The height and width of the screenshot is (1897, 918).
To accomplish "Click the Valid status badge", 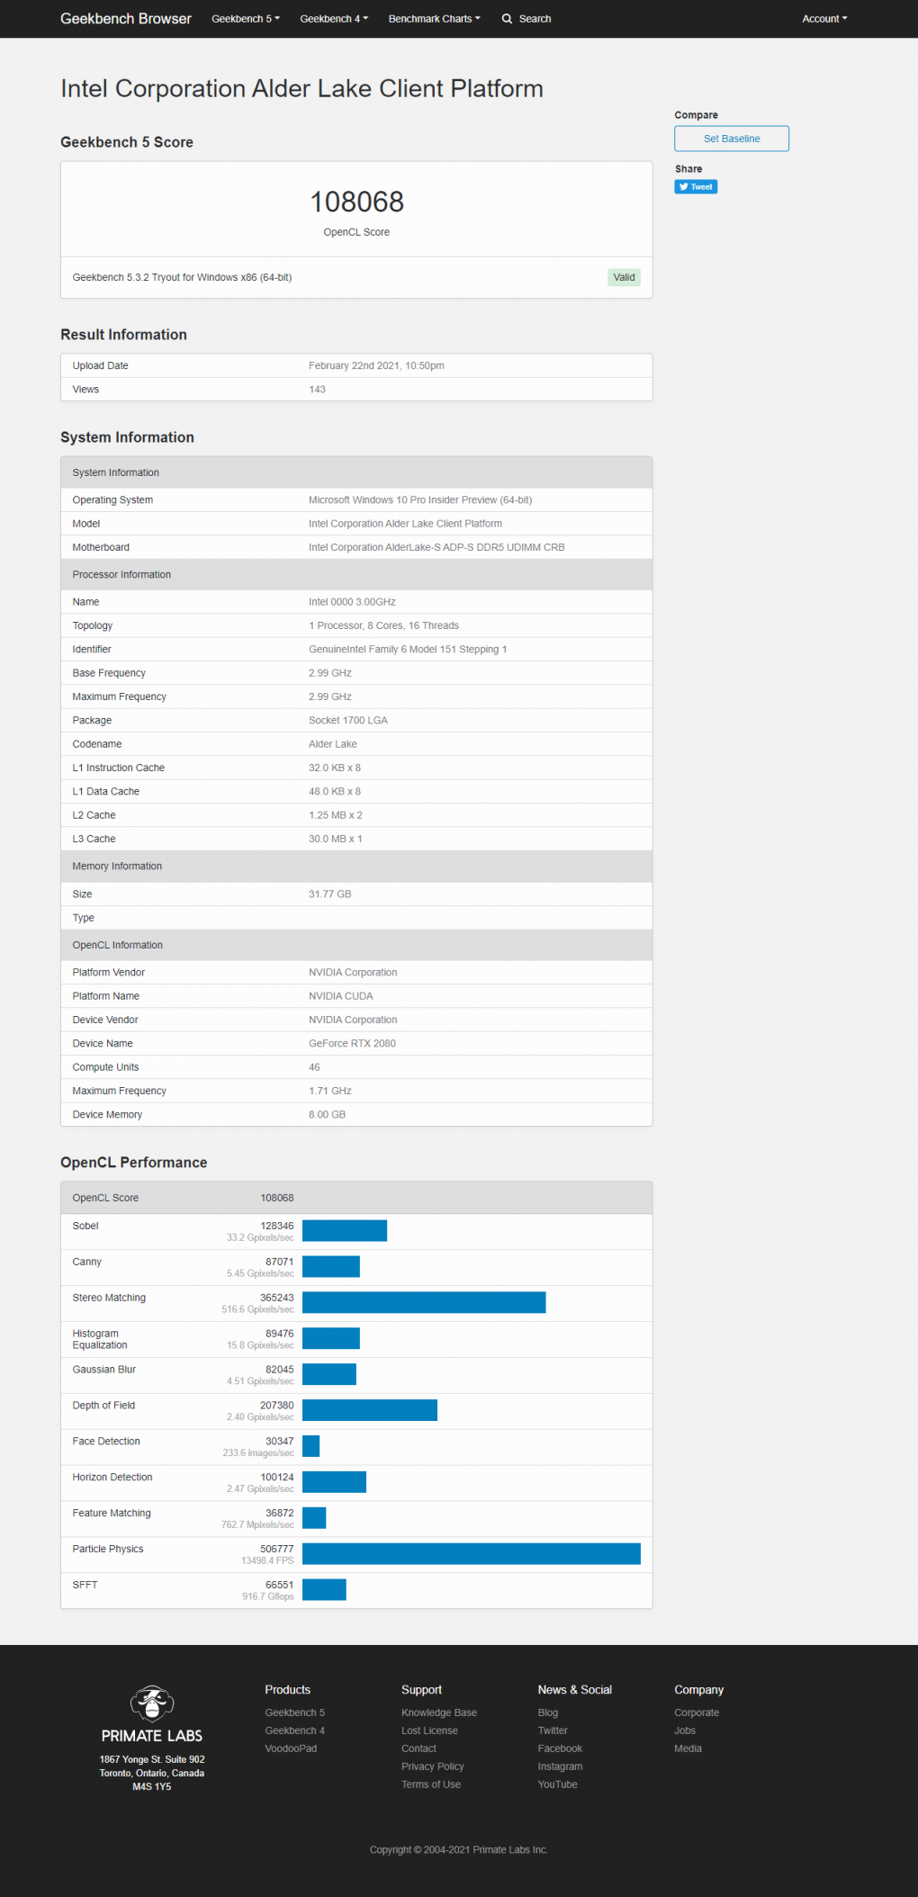I will click(624, 277).
